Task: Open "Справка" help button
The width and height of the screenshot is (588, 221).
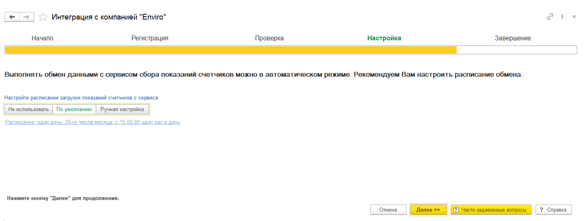Action: pos(554,210)
